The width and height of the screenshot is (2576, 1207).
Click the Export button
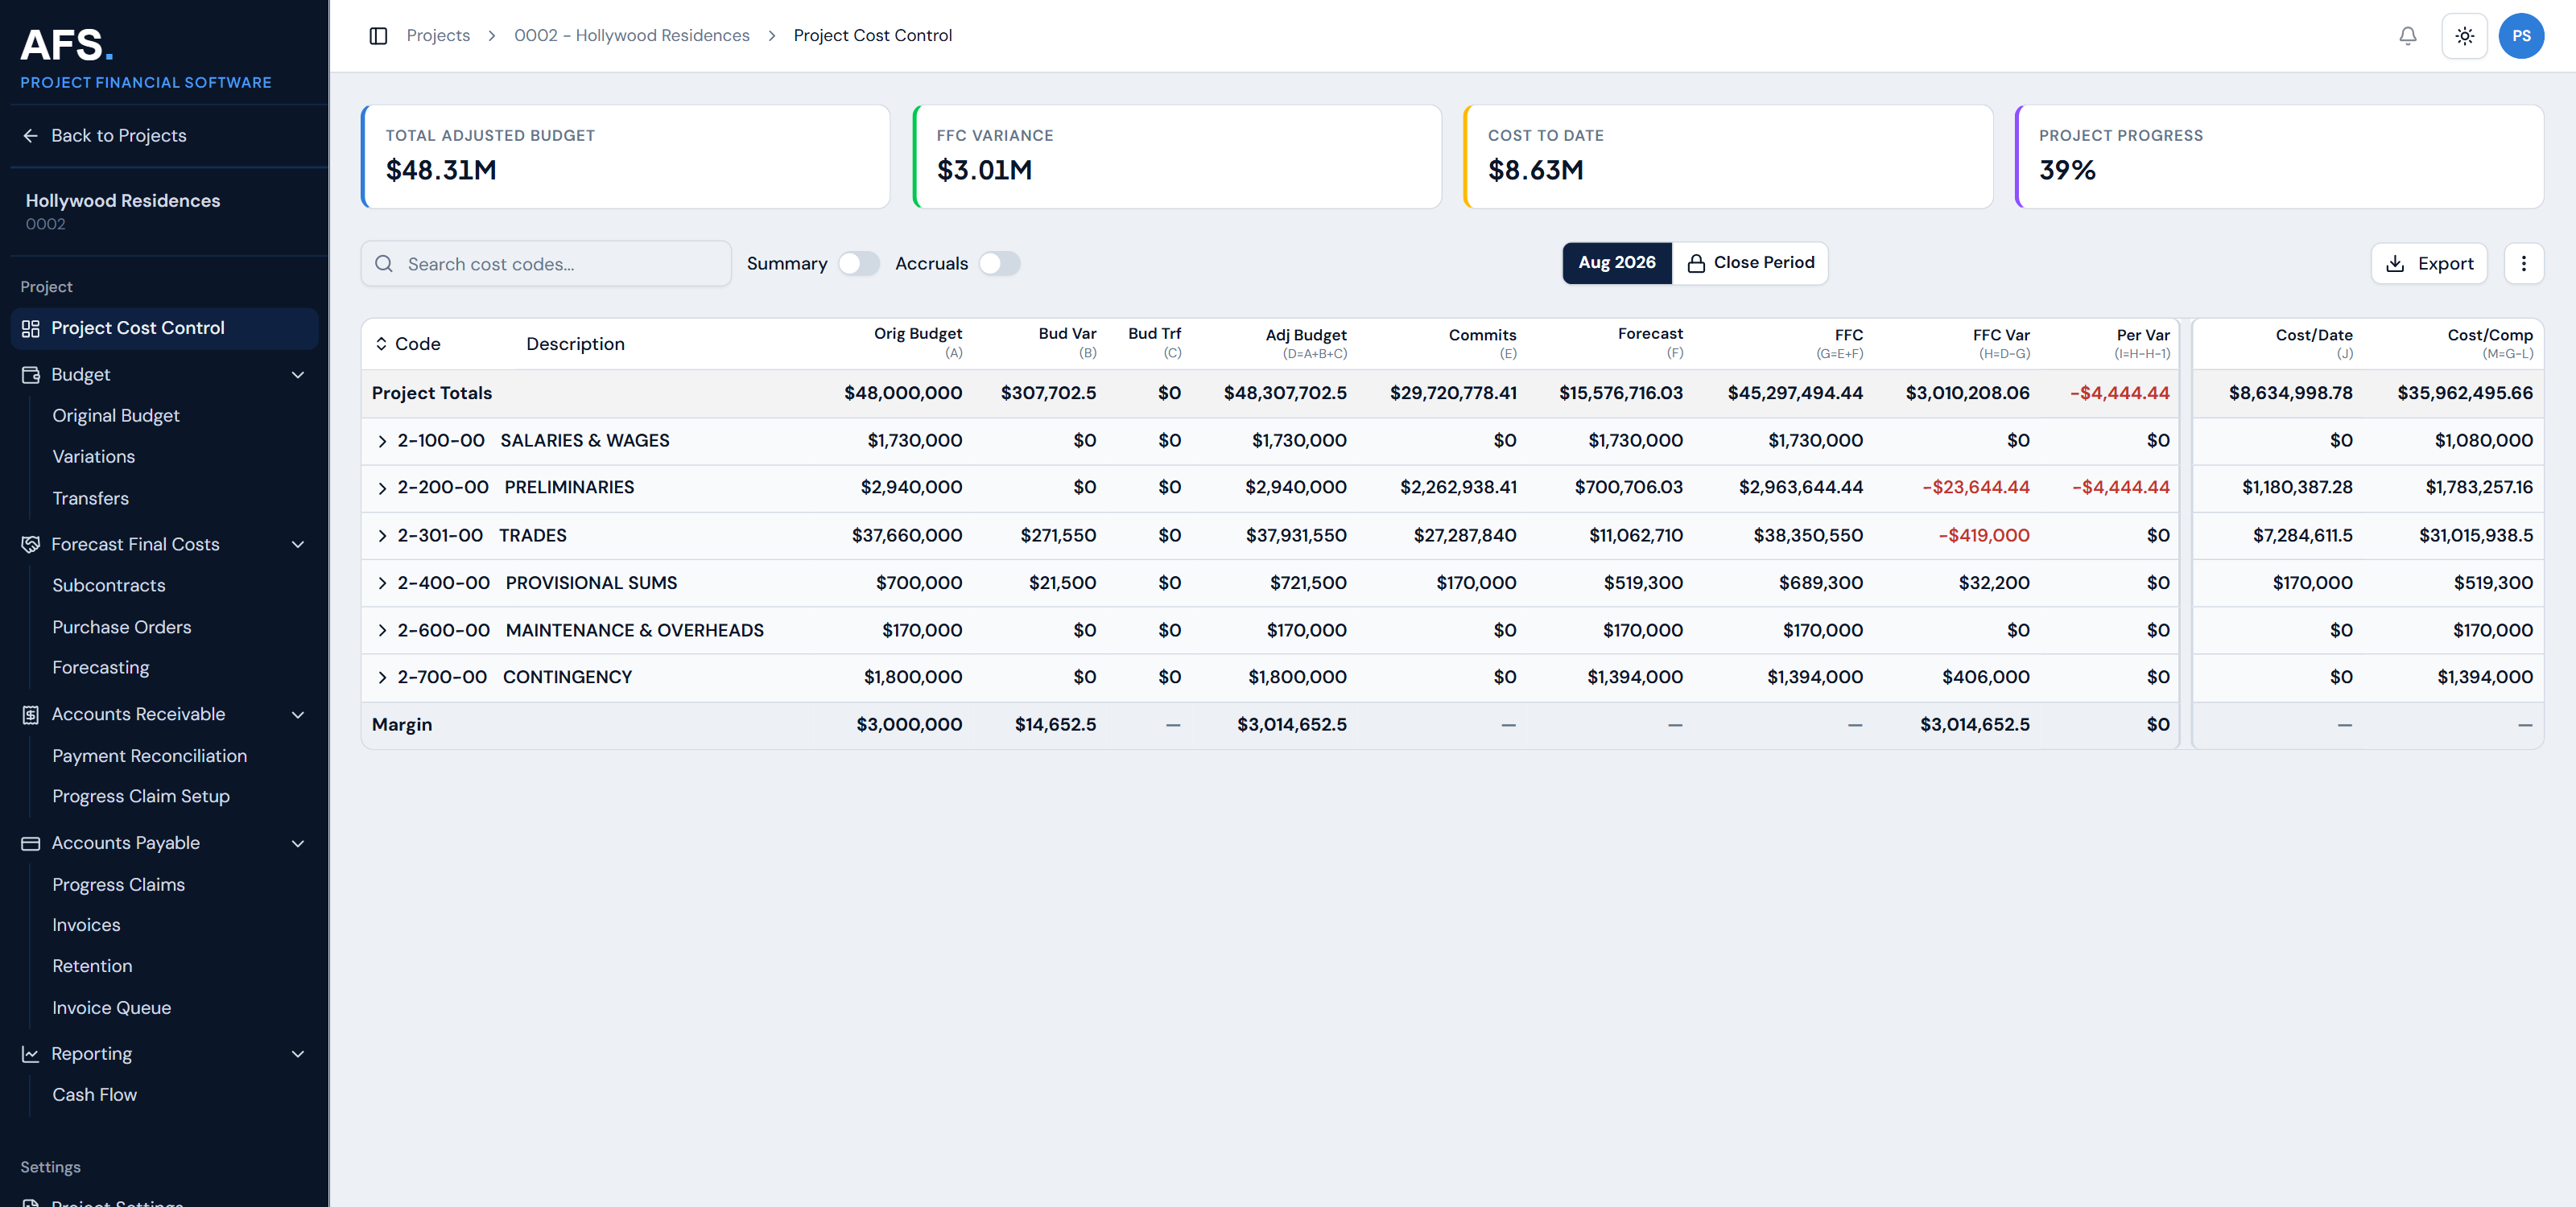coord(2430,264)
